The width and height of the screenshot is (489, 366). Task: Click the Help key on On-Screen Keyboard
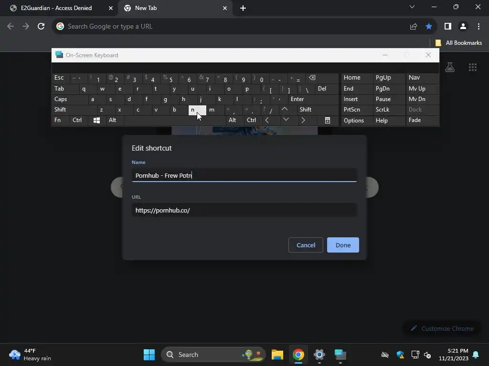pyautogui.click(x=389, y=121)
